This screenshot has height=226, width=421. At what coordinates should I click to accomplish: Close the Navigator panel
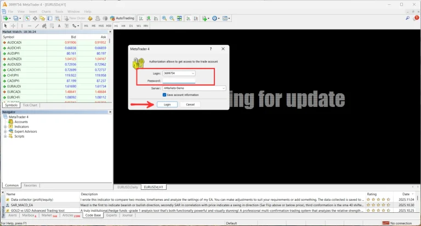coord(110,112)
